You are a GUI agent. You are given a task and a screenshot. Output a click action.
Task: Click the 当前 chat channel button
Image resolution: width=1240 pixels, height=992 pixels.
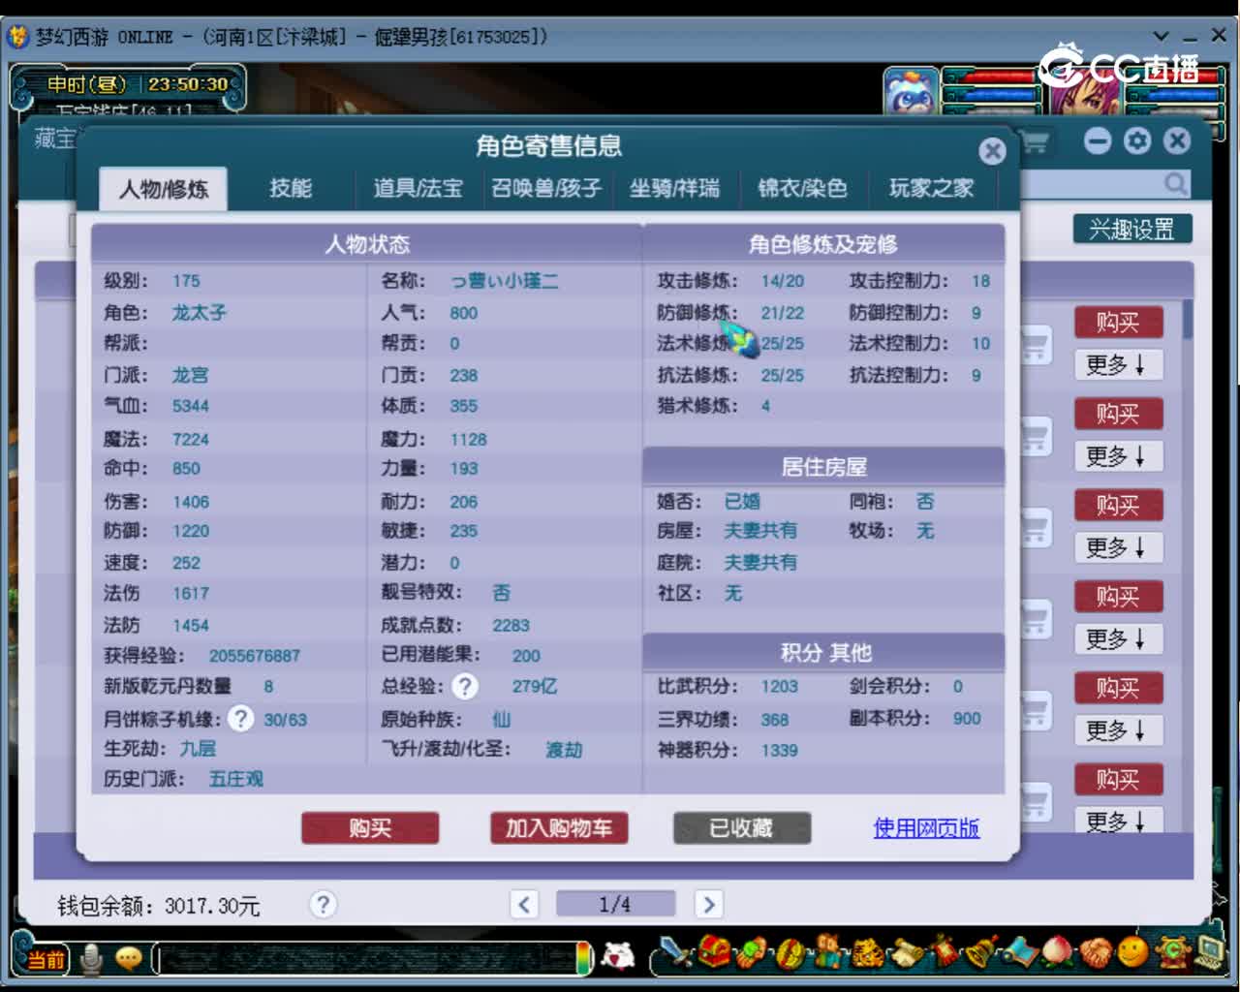pos(45,959)
